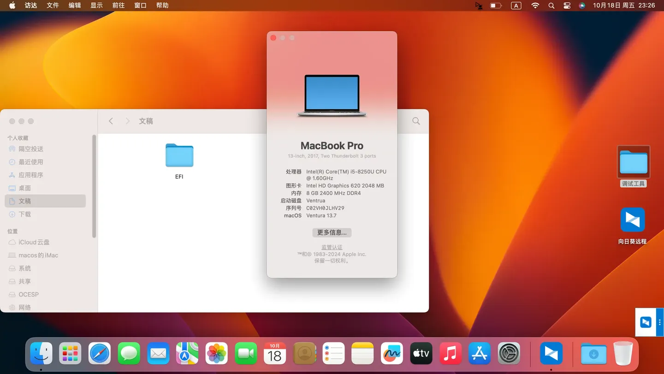Collapse the 个人收藏 sidebar section
The height and width of the screenshot is (374, 664).
coord(18,137)
